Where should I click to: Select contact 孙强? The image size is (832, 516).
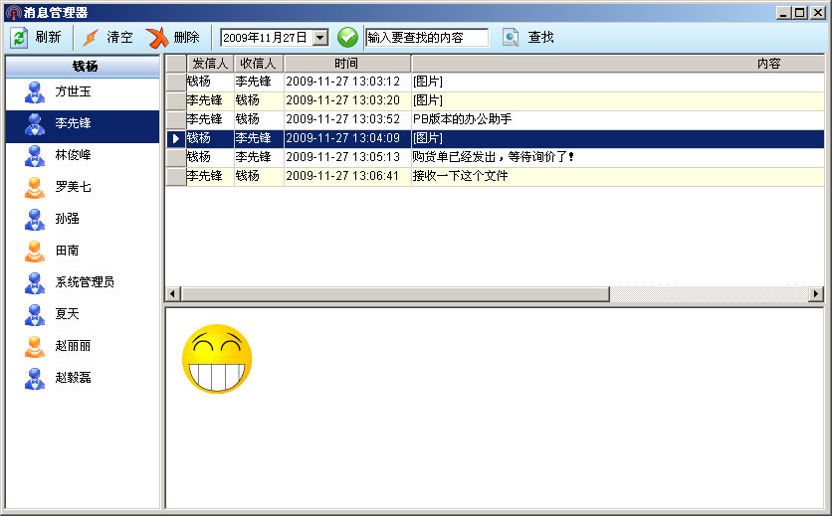83,219
